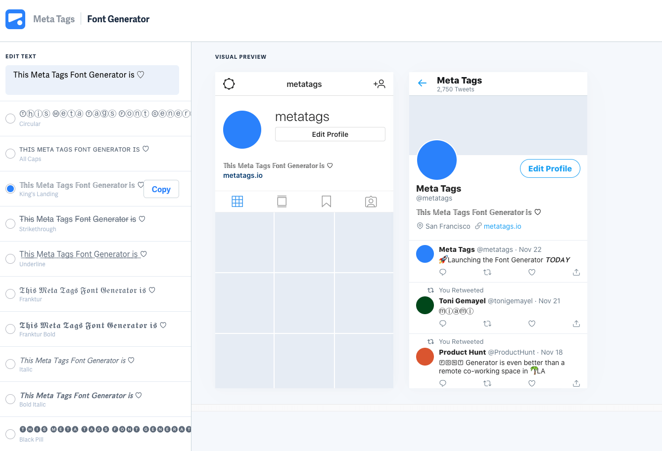Click the Toni Gemayel avatar
662x451 pixels.
425,305
